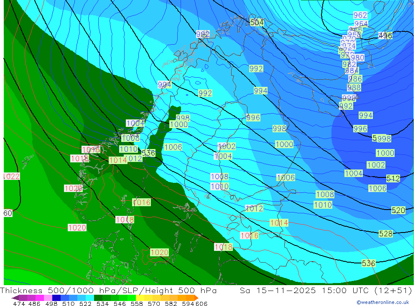Click the first yellow legend swatch
This screenshot has width=418, height=306.
(140, 298)
